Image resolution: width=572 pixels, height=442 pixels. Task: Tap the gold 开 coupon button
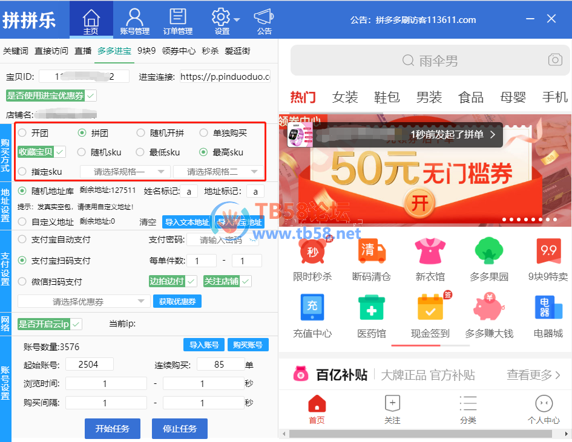[x=419, y=203]
